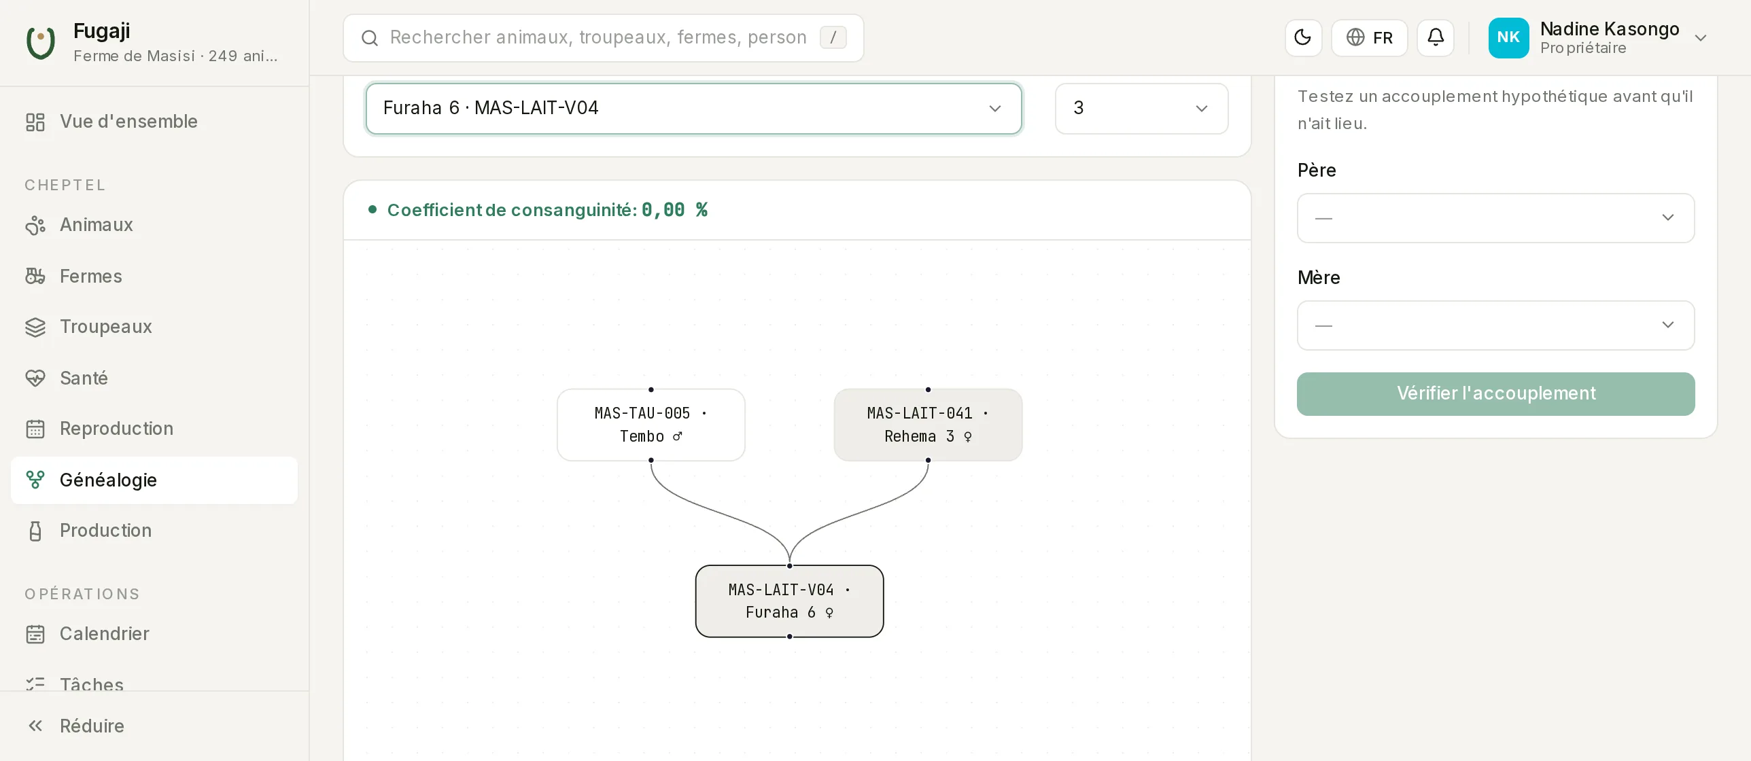Toggle dark mode with the moon icon

pyautogui.click(x=1303, y=37)
